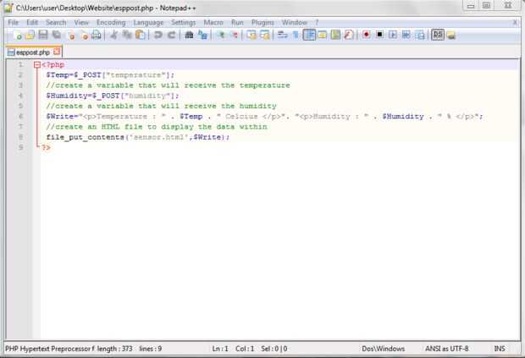Viewport: 525px width, 358px height.
Task: Run macro multiple times icon
Action: coord(406,35)
